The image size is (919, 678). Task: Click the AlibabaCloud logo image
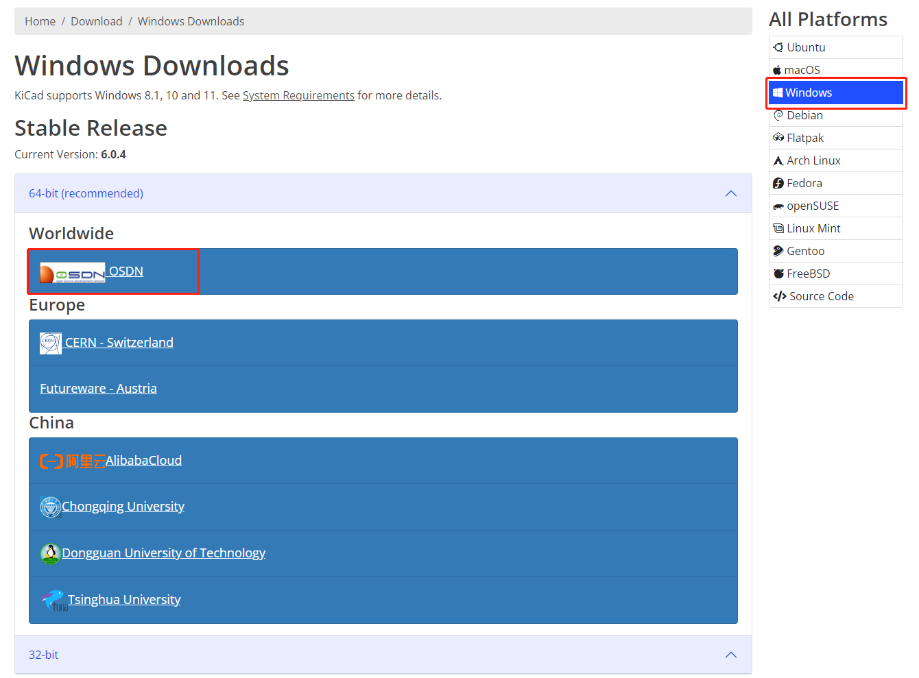73,461
